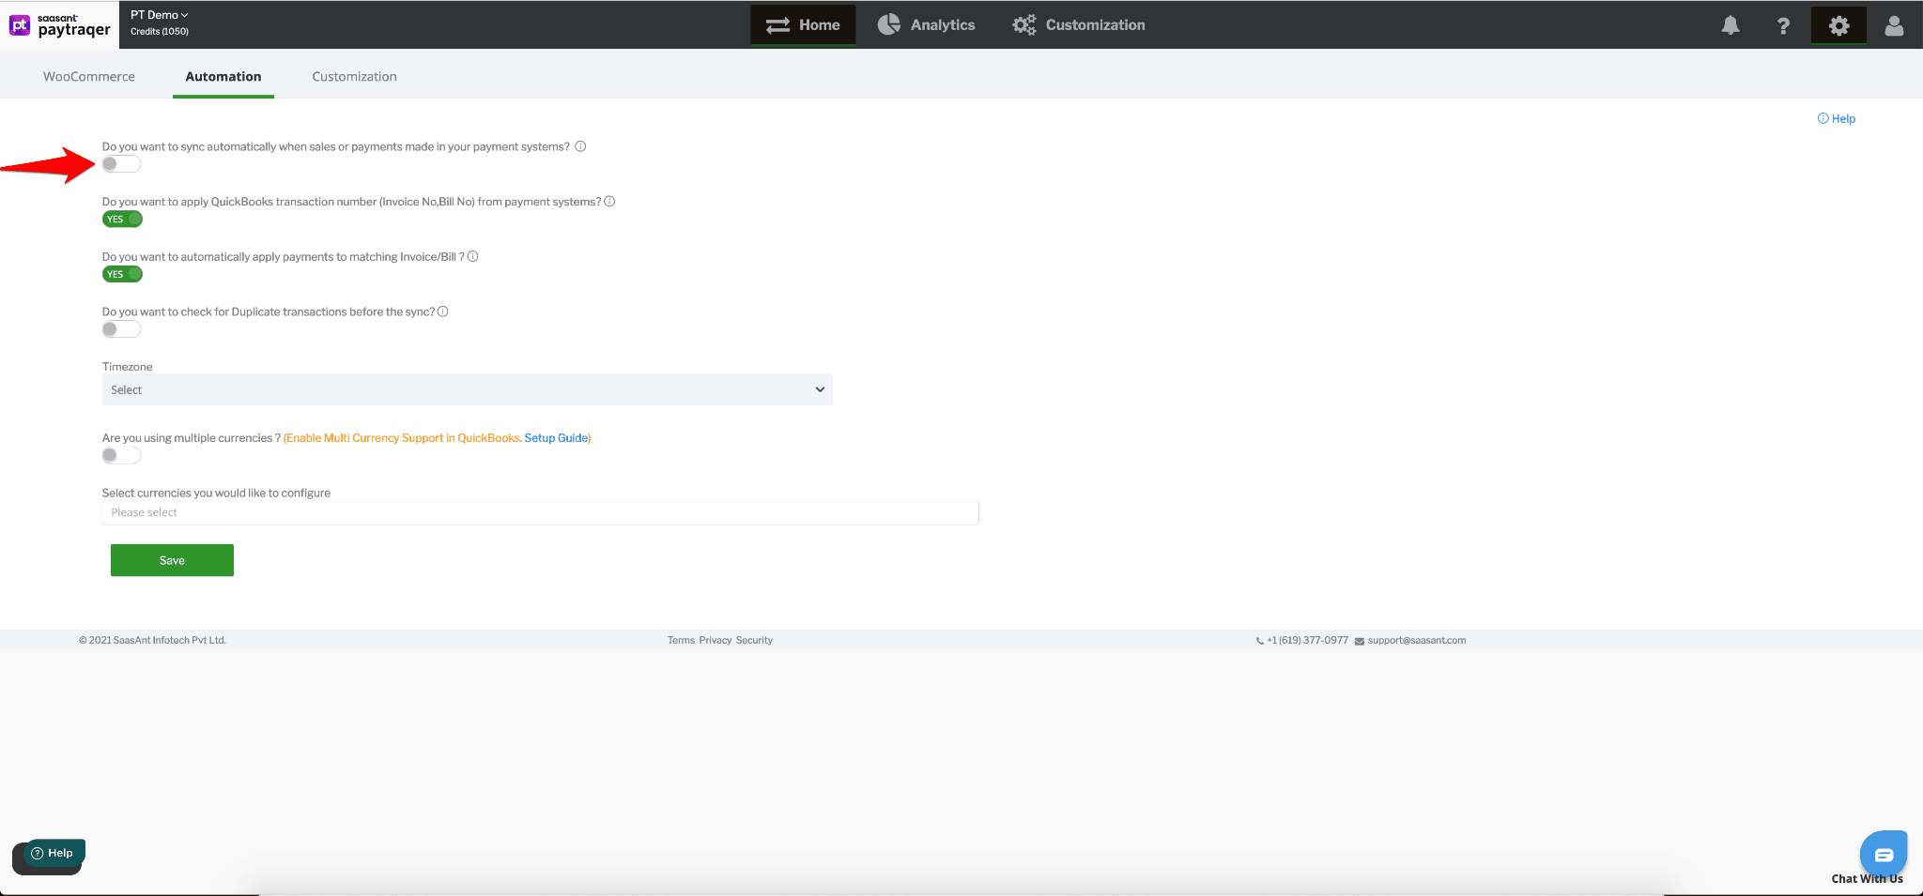The image size is (1923, 896).
Task: Go to Home in top navigation
Action: point(803,25)
